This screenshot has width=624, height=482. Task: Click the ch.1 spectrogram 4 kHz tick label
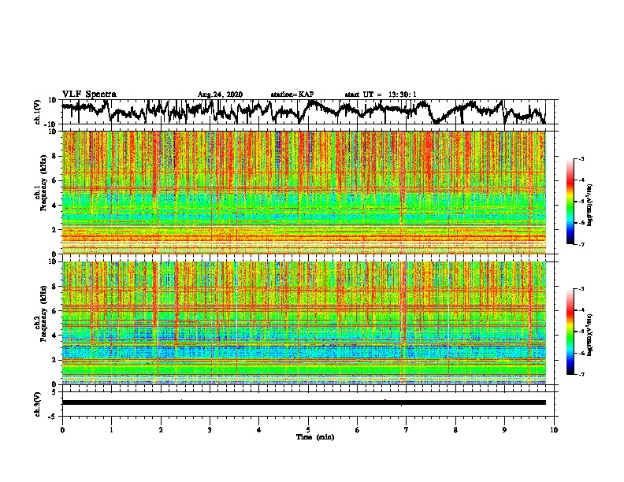pyautogui.click(x=54, y=206)
